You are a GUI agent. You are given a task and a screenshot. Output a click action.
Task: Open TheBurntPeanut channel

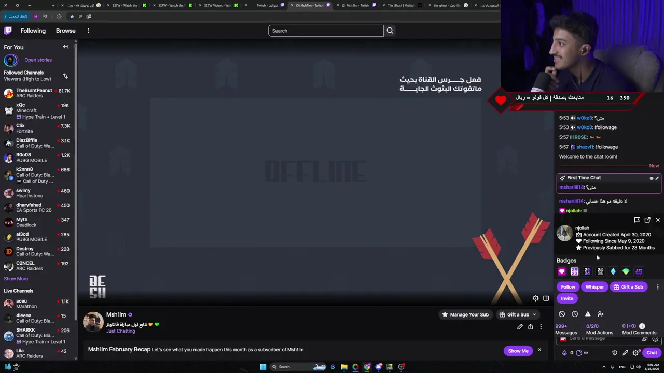click(x=37, y=93)
